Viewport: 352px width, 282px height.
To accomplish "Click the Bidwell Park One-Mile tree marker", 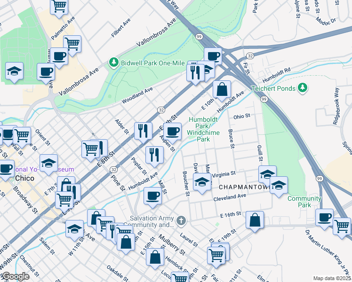I will point(113,62).
